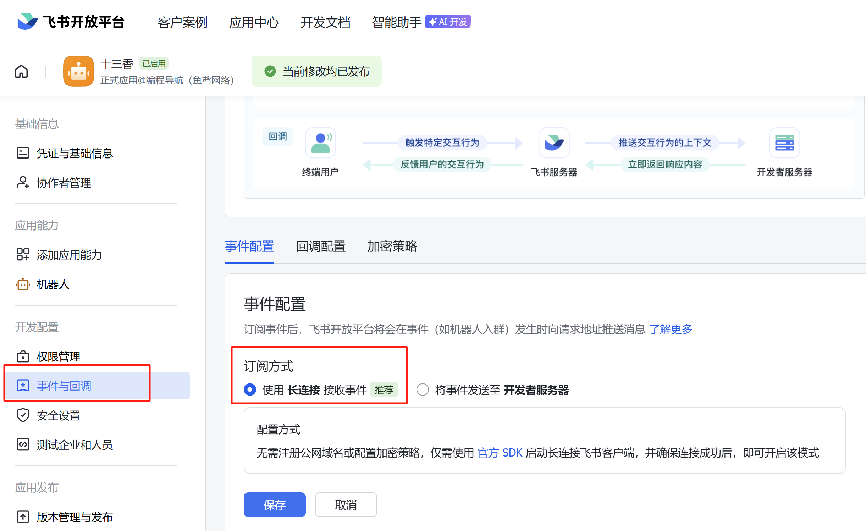This screenshot has width=866, height=531.
Task: Open 机器人 in the sidebar
Action: click(53, 284)
